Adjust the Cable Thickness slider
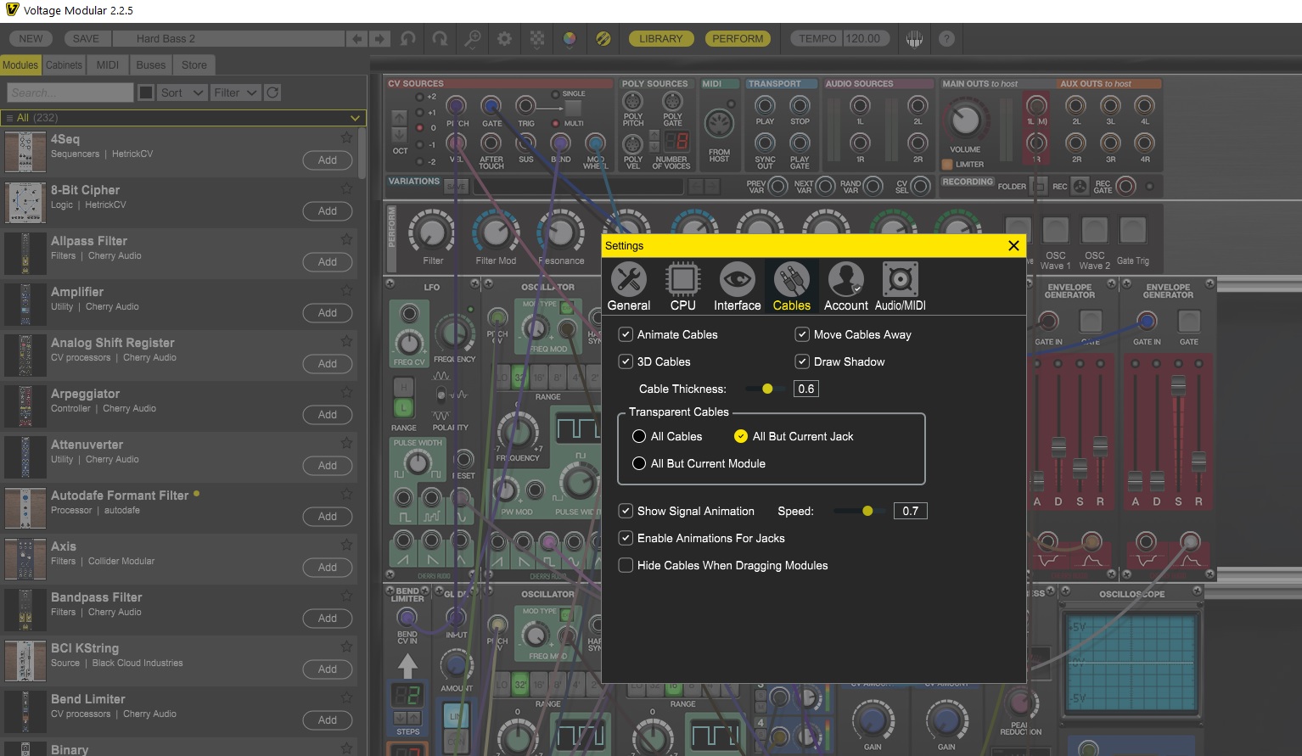This screenshot has width=1302, height=756. click(767, 389)
